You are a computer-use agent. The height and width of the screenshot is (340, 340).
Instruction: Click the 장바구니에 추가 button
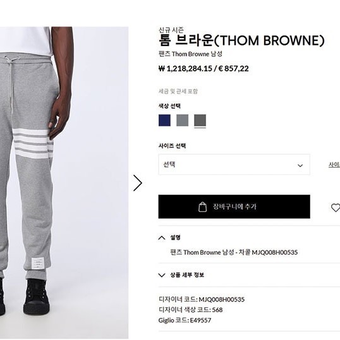tap(234, 207)
